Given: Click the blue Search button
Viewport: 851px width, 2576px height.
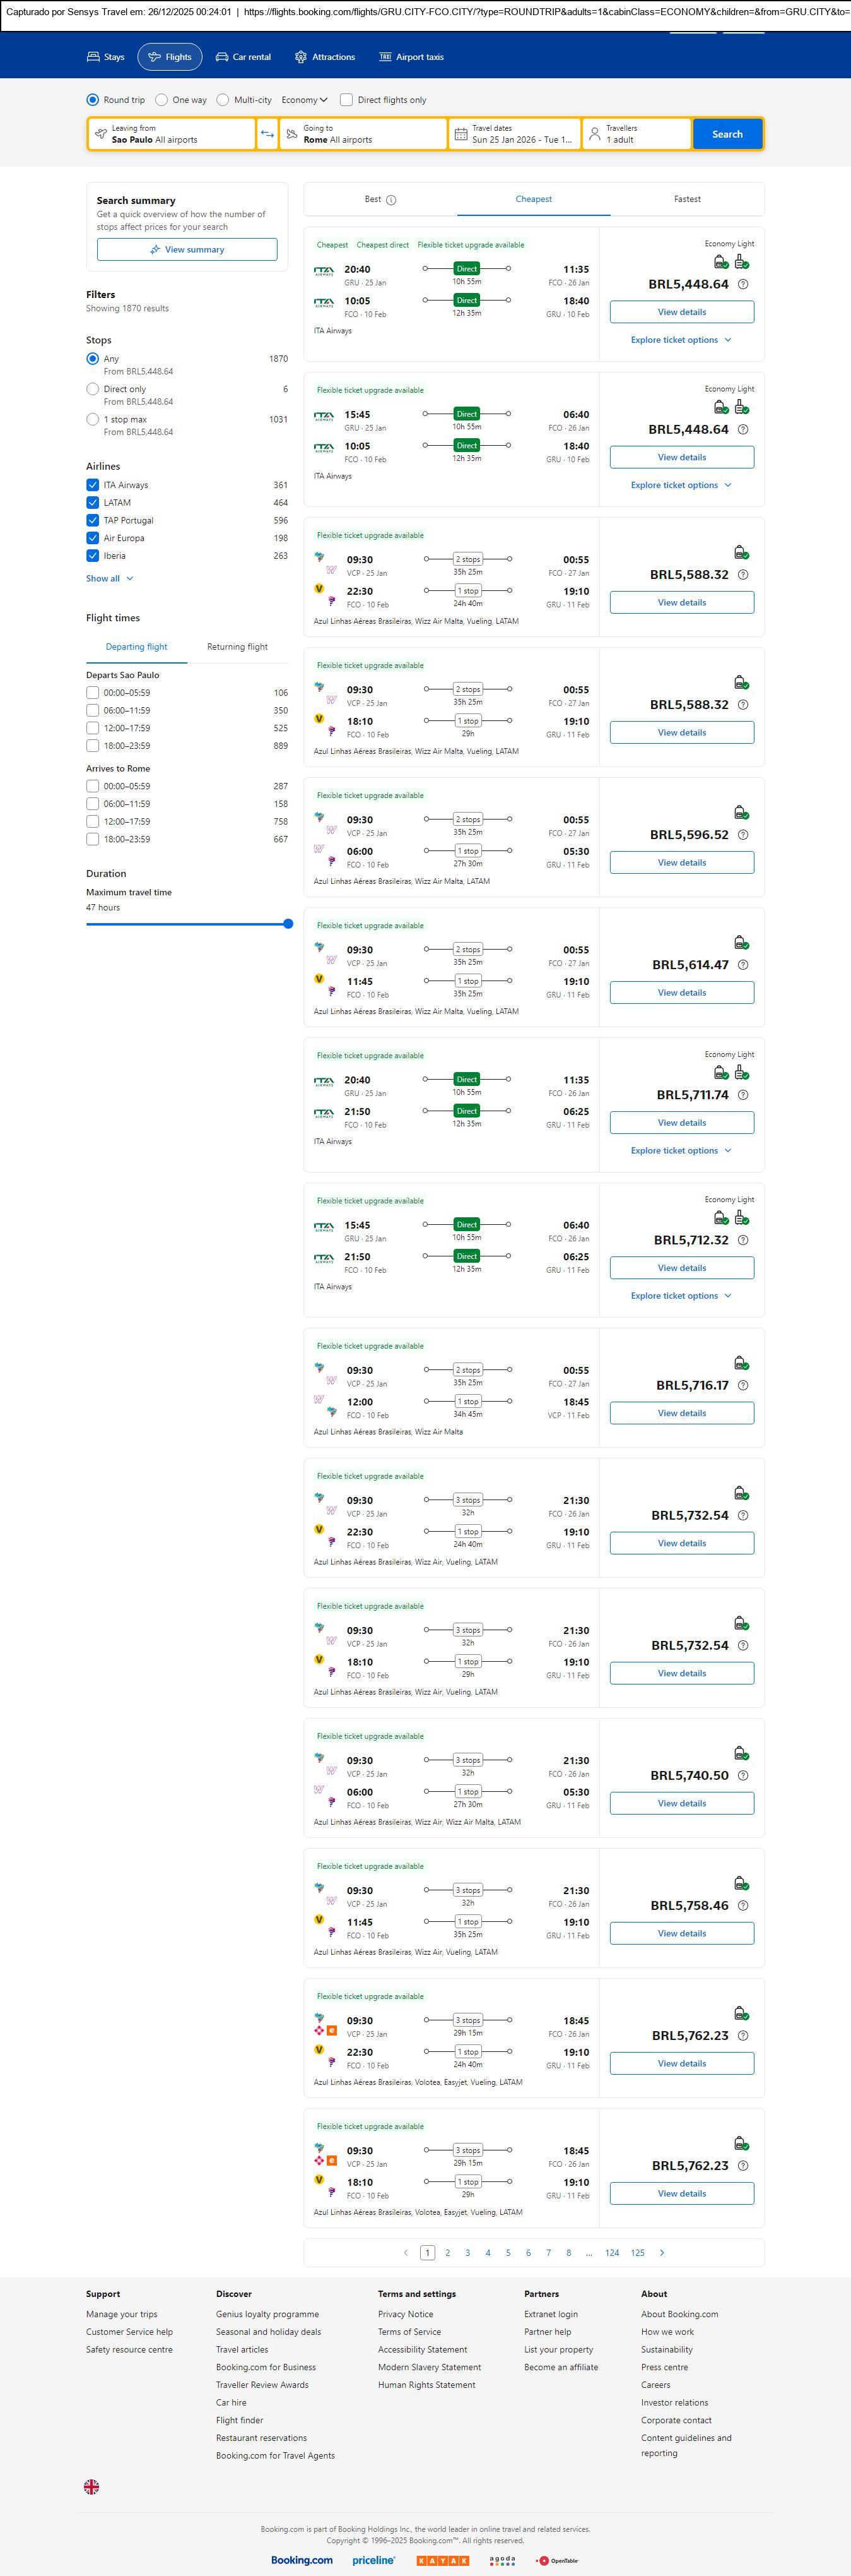Looking at the screenshot, I should [x=726, y=134].
